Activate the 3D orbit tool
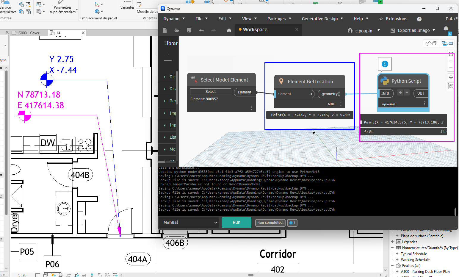This screenshot has height=277, width=459. click(451, 86)
